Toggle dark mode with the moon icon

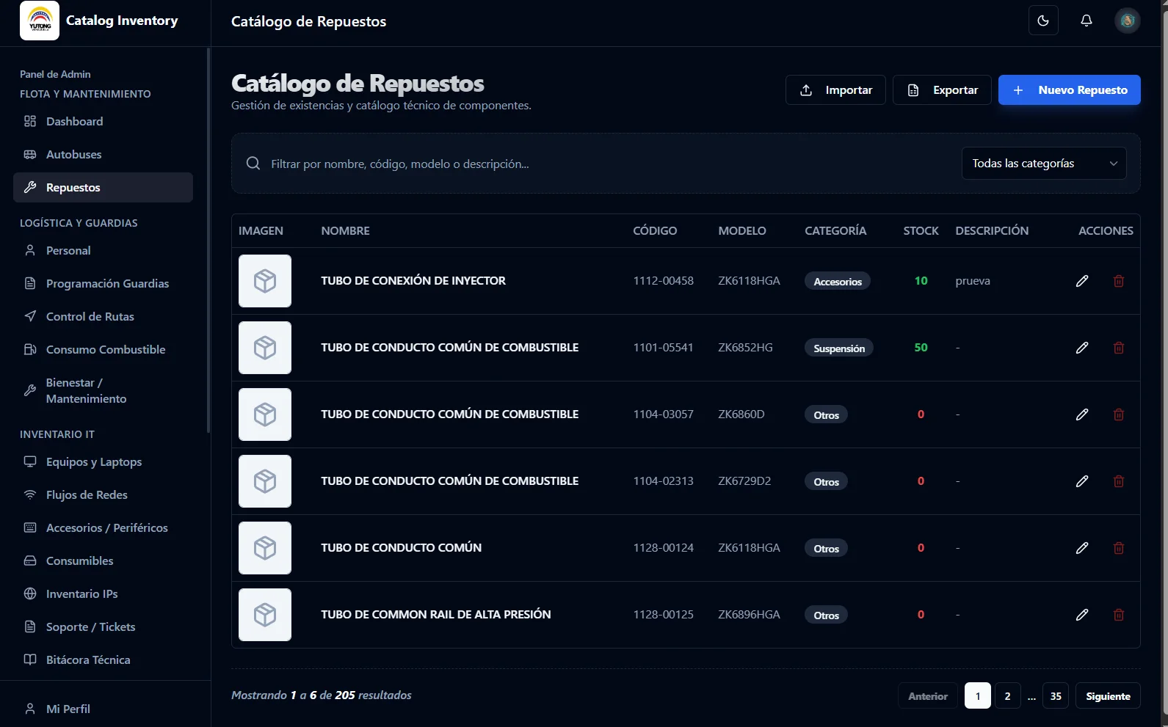[1043, 21]
